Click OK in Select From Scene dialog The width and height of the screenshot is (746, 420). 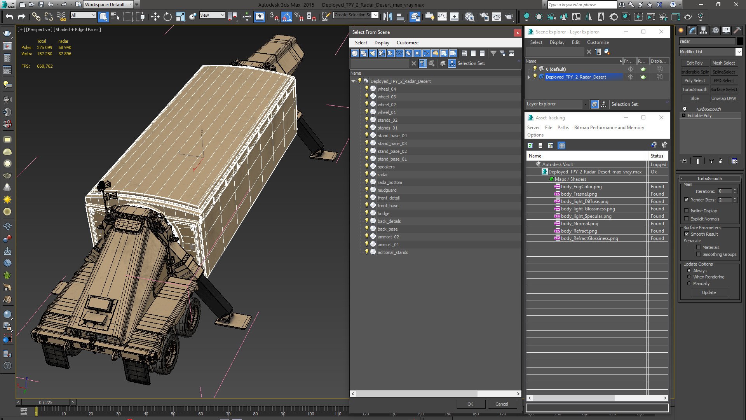coord(470,404)
